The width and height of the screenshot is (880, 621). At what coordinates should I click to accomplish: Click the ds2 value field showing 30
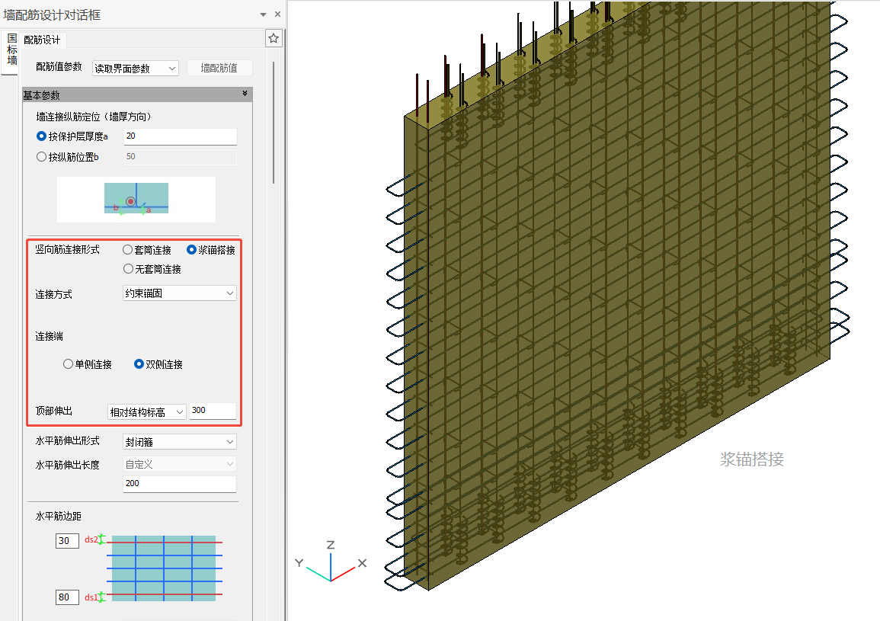coord(67,541)
